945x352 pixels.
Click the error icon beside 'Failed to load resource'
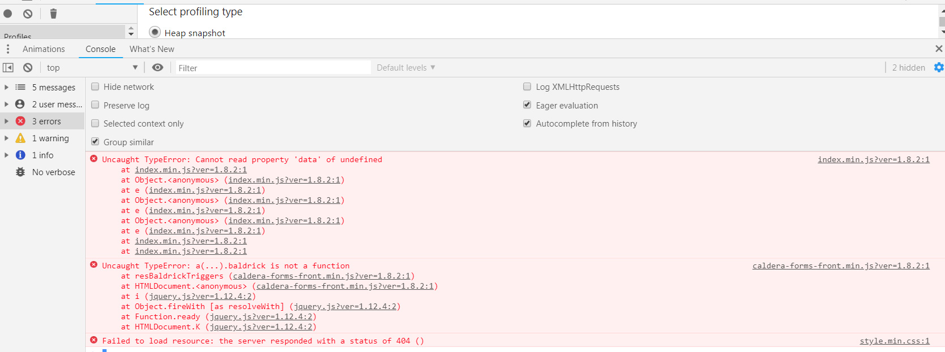(94, 340)
